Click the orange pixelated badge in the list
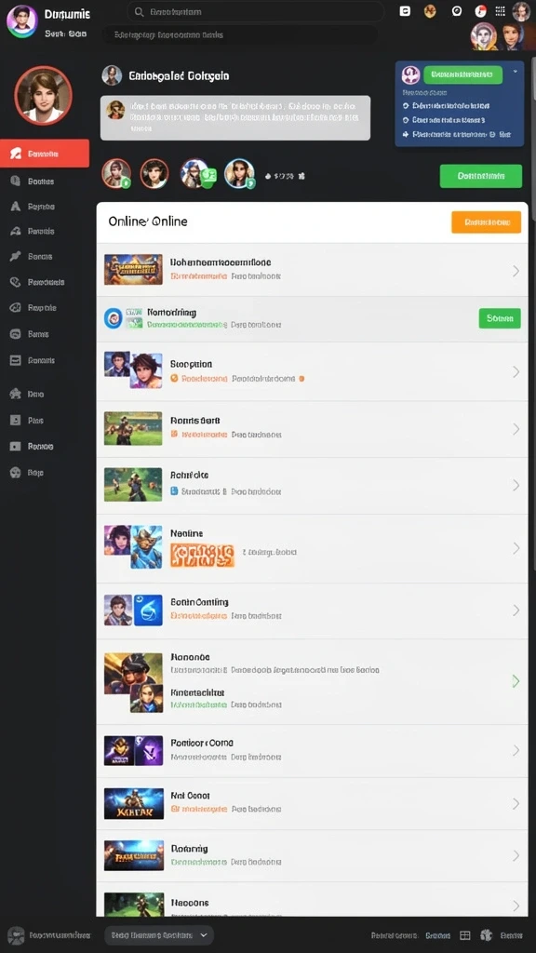 (202, 555)
